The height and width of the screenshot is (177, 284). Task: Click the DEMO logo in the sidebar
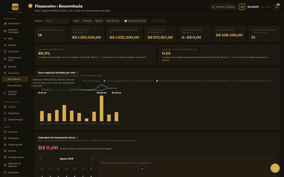click(15, 7)
